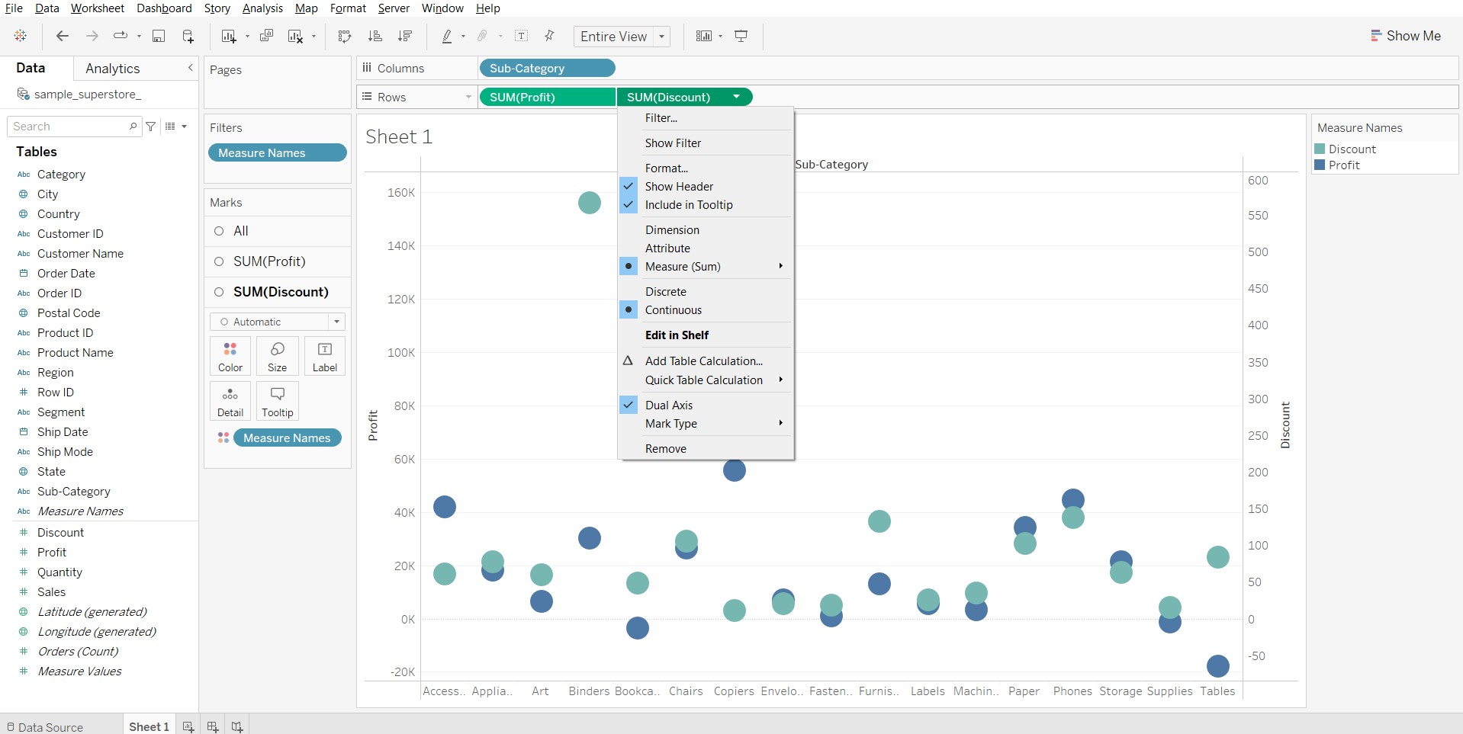Click the Fix Axes pin icon

pyautogui.click(x=549, y=36)
